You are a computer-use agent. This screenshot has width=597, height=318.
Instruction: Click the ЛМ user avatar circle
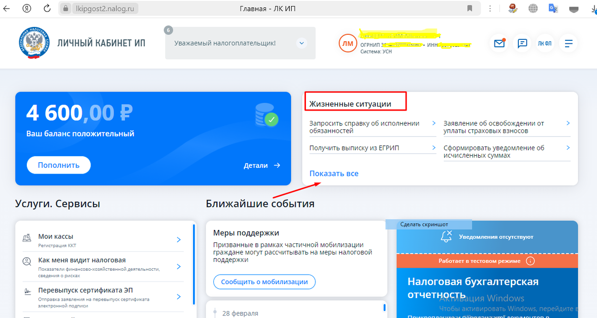coord(348,43)
